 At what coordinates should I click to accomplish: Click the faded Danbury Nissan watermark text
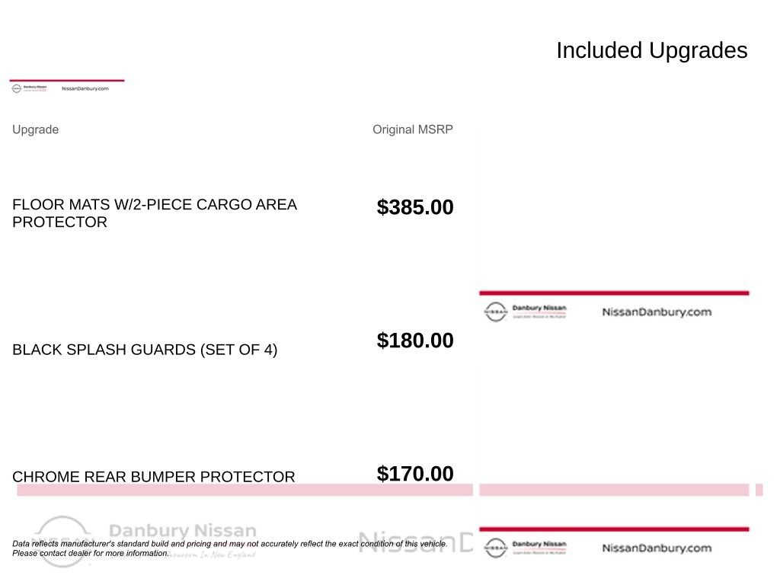(x=183, y=530)
